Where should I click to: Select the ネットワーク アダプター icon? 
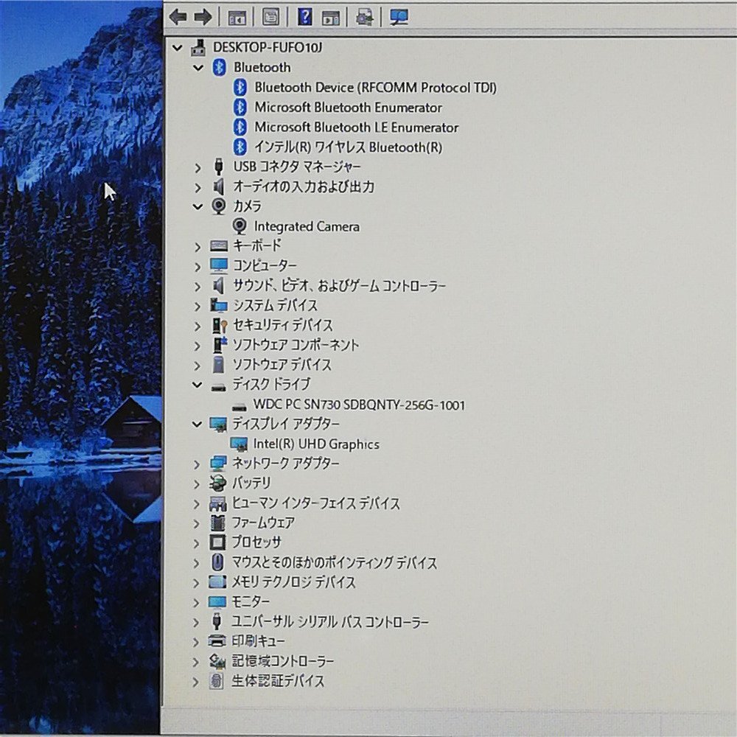tap(217, 464)
